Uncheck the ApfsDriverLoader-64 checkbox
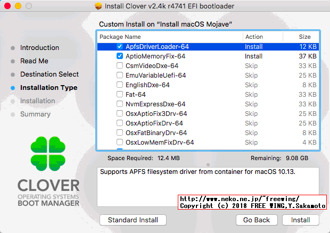 tap(120, 46)
